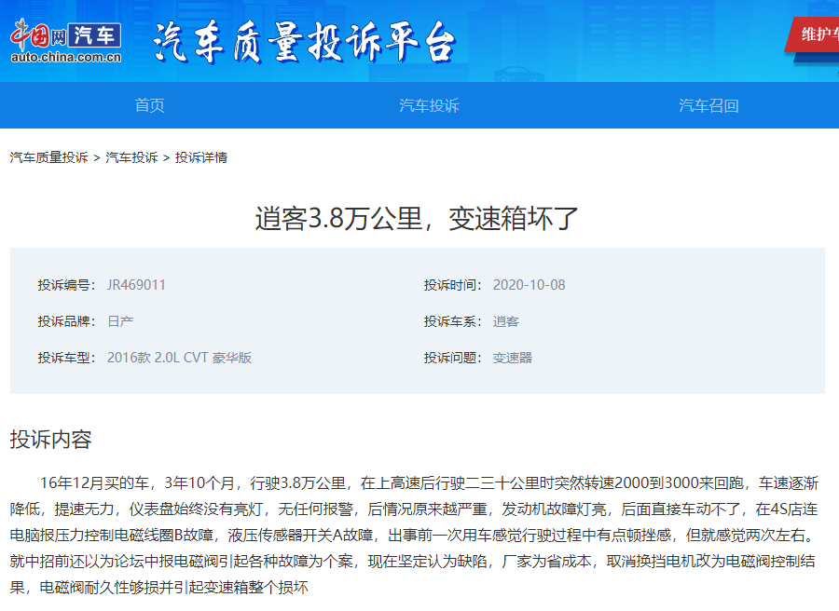Click the 汽车质量投诉平台 banner title
This screenshot has width=839, height=611.
coord(304,42)
